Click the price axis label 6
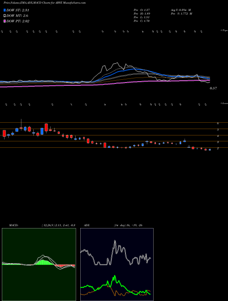The height and width of the screenshot is (301, 228). click(218, 124)
